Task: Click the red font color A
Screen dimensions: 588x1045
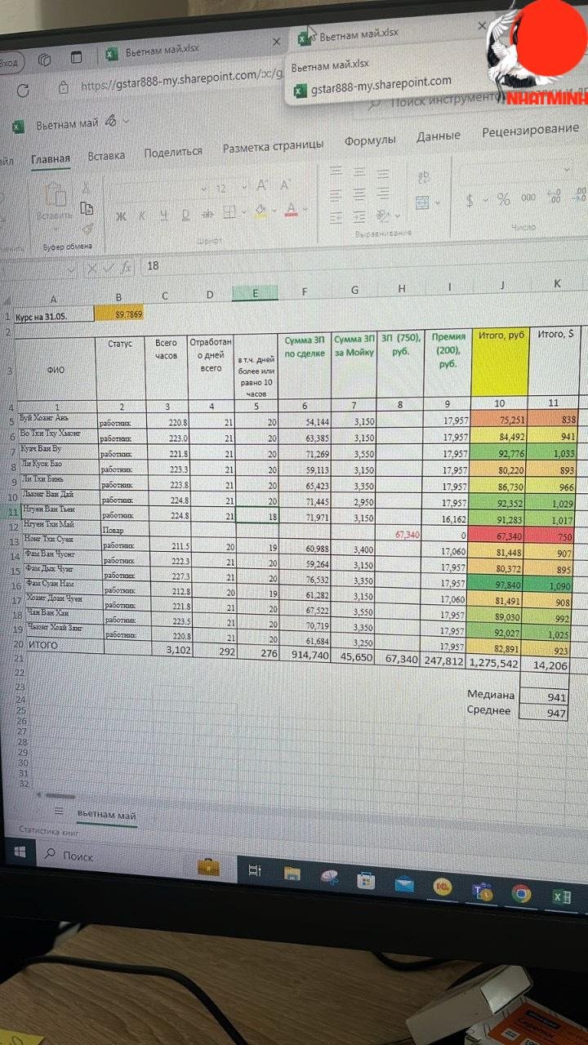Action: tap(291, 211)
